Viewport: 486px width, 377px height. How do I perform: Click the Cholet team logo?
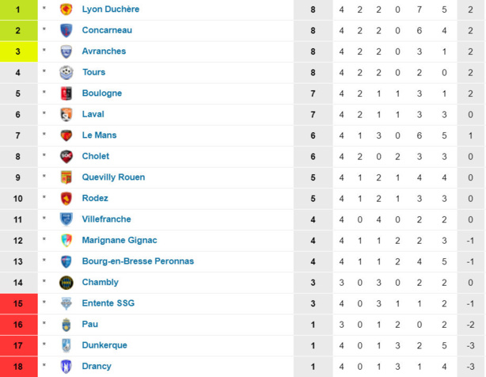[66, 156]
